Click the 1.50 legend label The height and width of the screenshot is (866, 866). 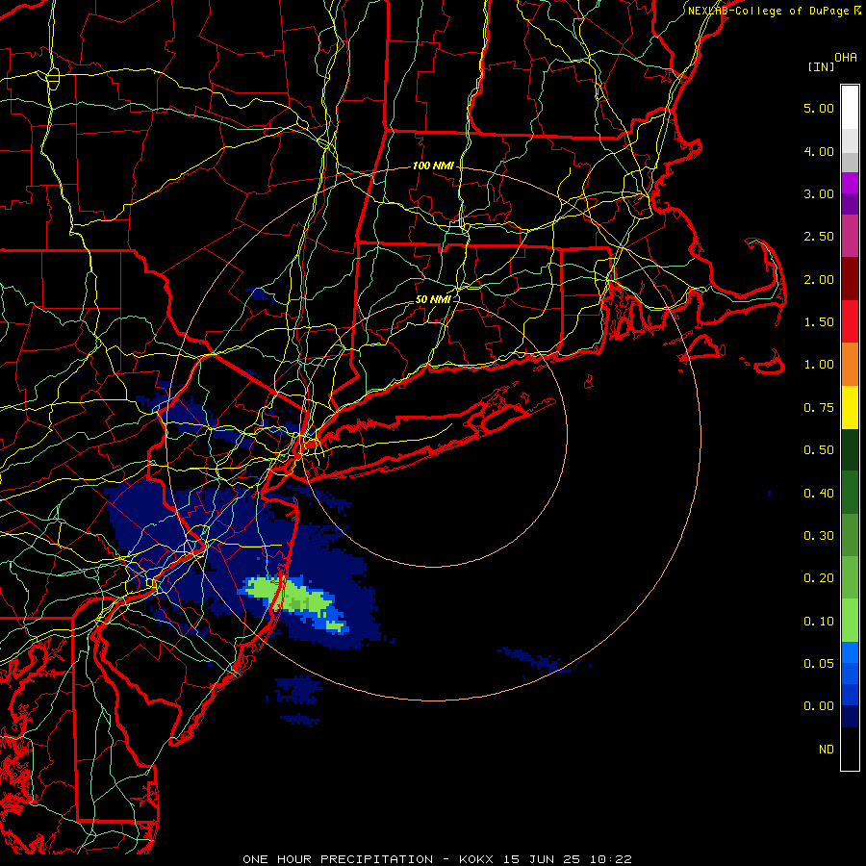point(819,322)
